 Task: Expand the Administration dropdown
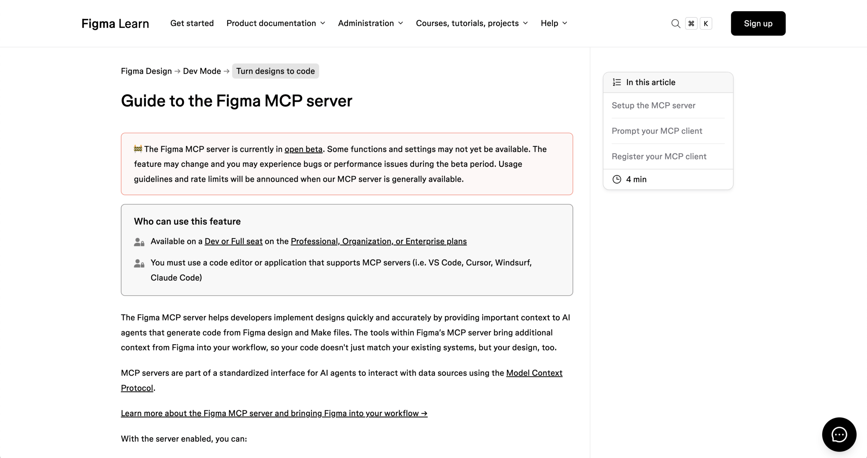pyautogui.click(x=371, y=23)
